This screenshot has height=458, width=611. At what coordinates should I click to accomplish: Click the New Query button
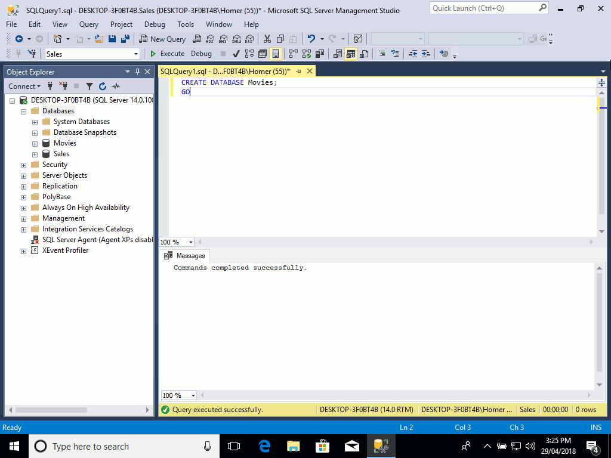(x=162, y=39)
